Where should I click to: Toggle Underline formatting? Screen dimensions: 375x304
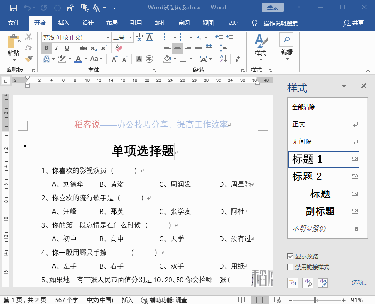(67, 48)
